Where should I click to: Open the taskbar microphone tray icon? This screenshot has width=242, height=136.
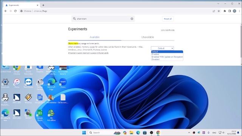(x=208, y=133)
